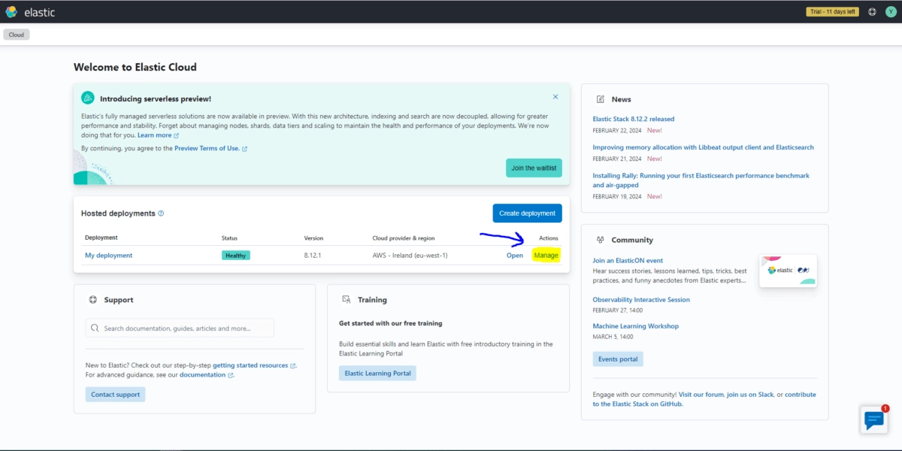Click Create deployment button

point(527,213)
